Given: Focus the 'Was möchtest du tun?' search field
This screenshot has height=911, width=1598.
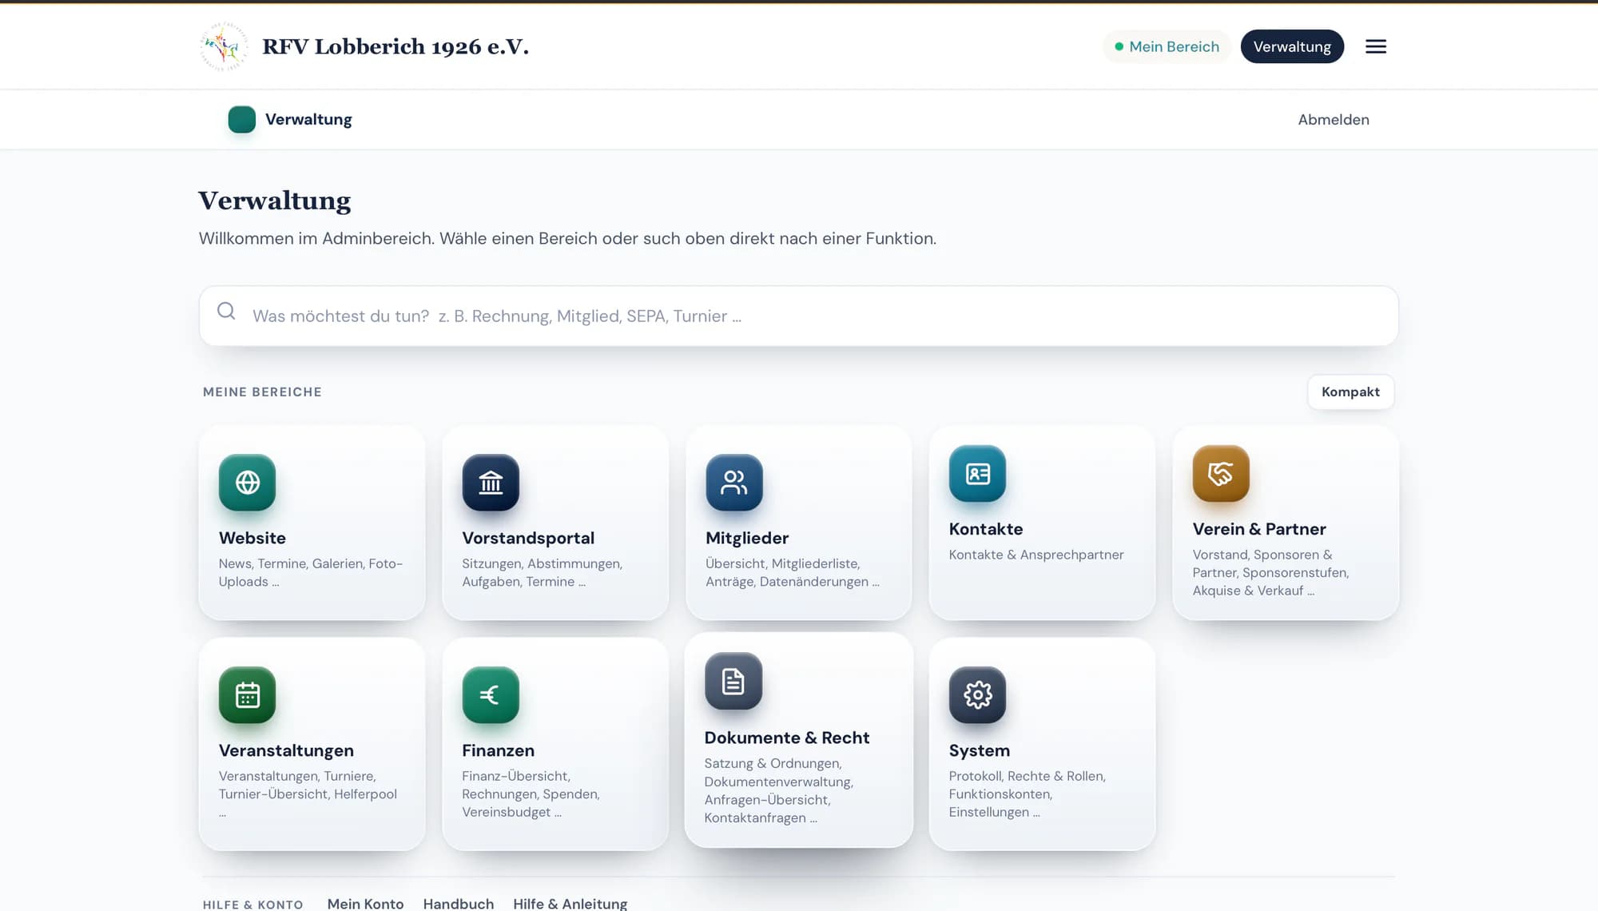Looking at the screenshot, I should click(799, 316).
